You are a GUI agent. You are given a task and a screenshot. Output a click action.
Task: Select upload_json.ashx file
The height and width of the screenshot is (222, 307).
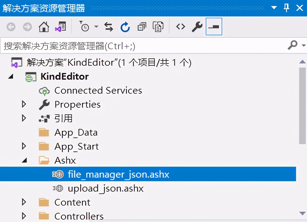tap(106, 189)
